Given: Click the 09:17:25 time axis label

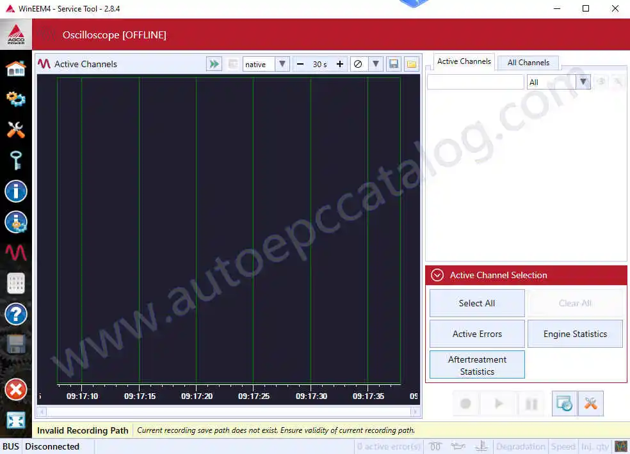Looking at the screenshot, I should pyautogui.click(x=254, y=396).
